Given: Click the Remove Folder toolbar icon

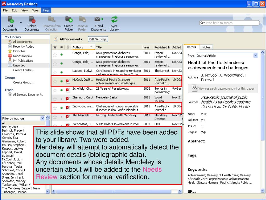Looking at the screenshot, I should click(82, 20).
